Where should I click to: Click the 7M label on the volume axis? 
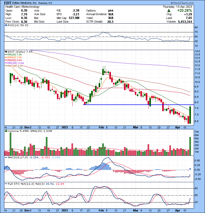pyautogui.click(x=197, y=132)
